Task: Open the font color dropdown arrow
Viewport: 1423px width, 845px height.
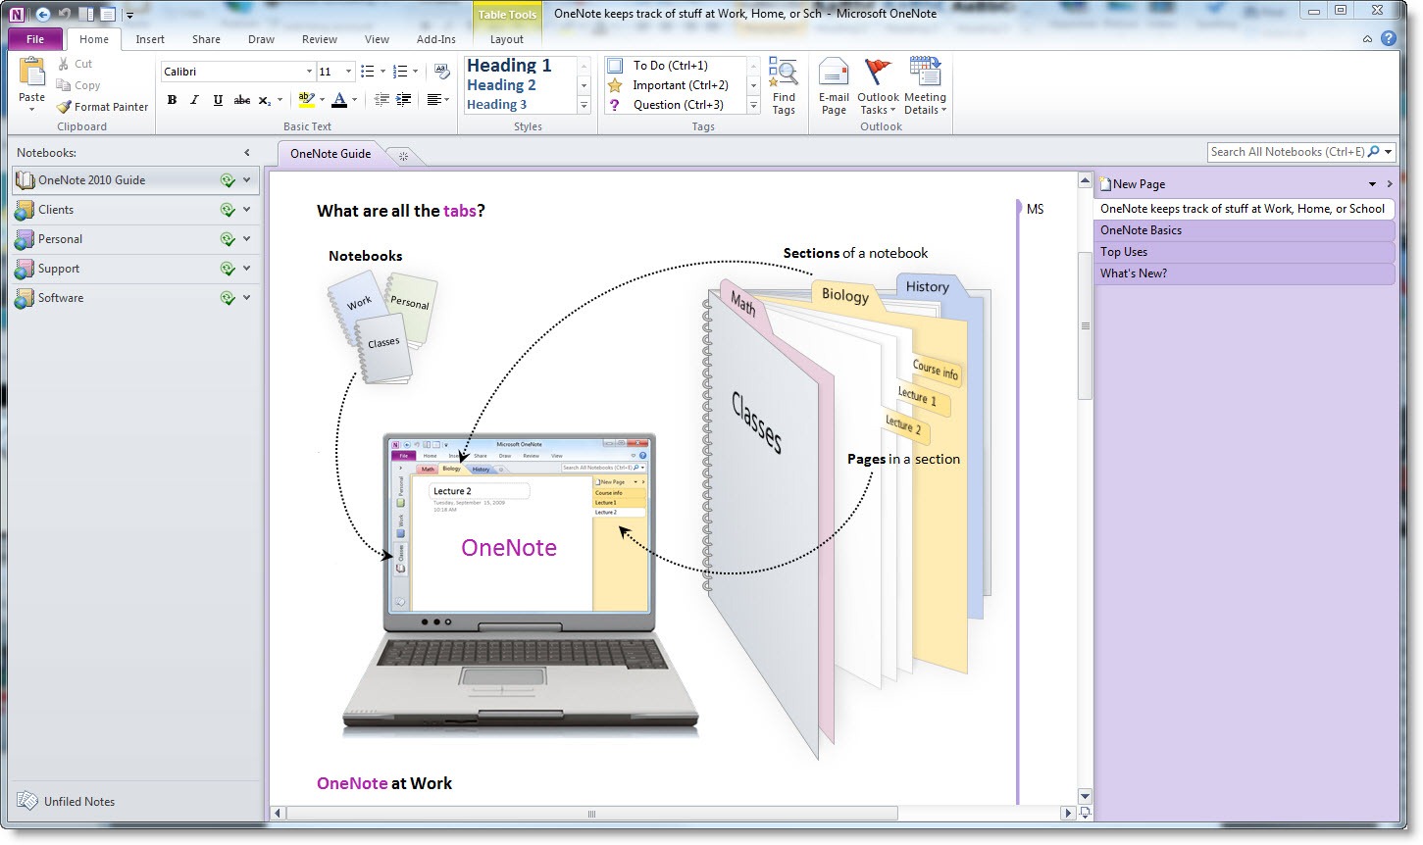Action: [x=355, y=99]
